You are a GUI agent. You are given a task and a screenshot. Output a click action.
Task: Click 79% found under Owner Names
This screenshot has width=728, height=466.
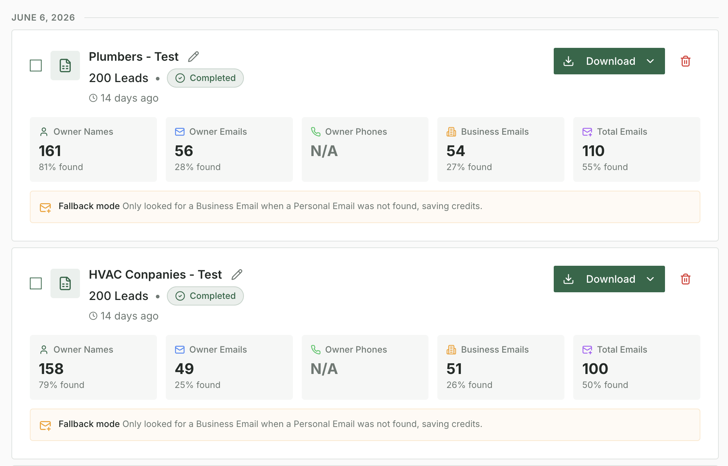[62, 385]
